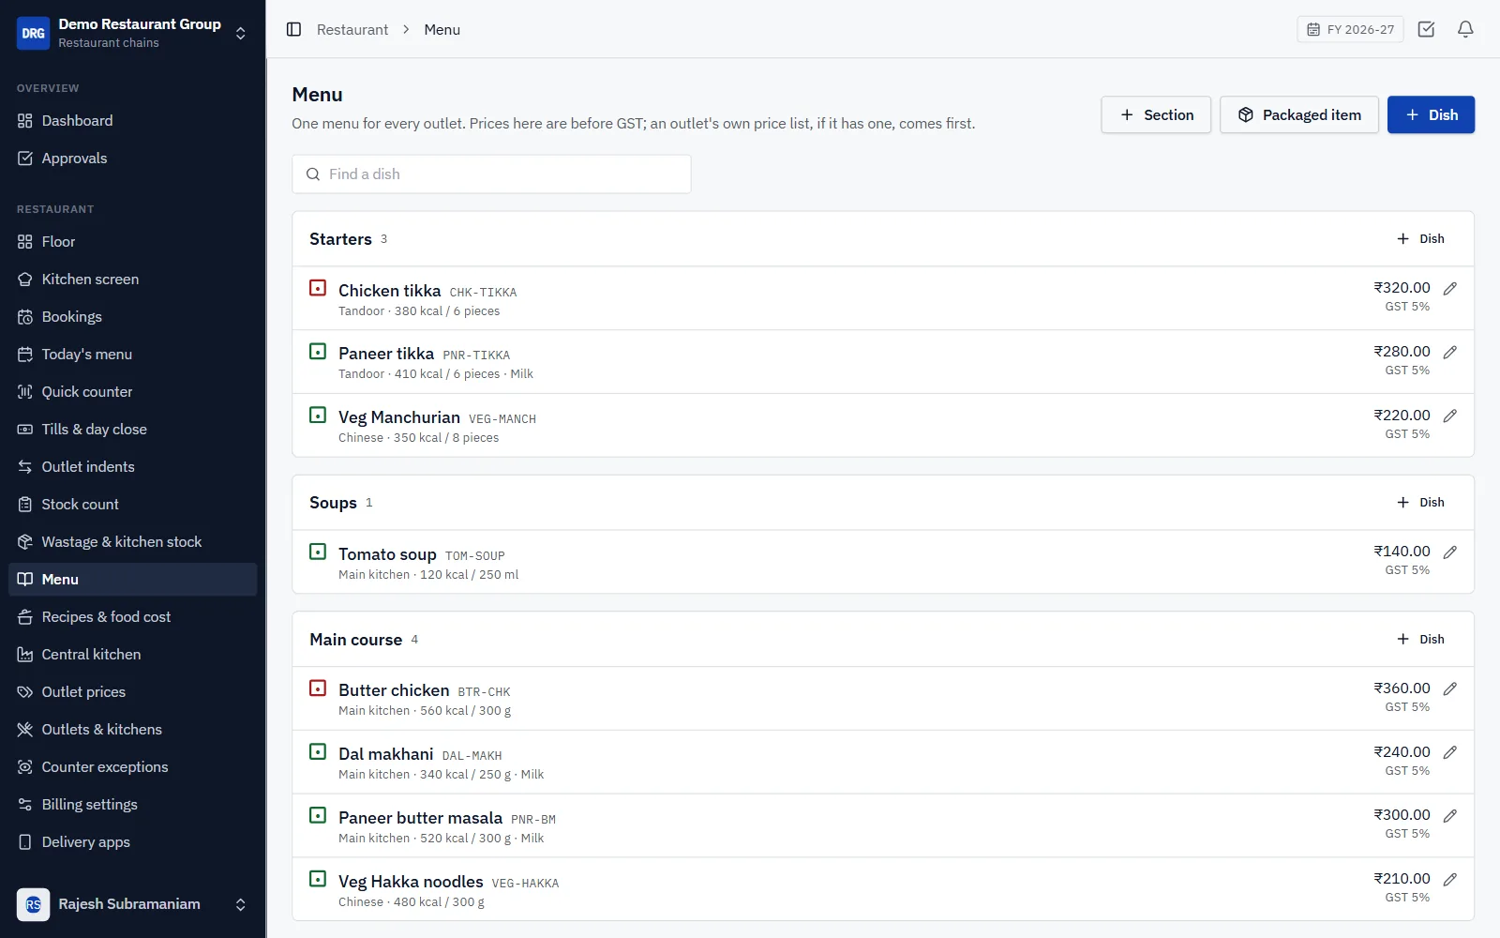Click the veg marker beside Tomato soup

click(x=318, y=552)
